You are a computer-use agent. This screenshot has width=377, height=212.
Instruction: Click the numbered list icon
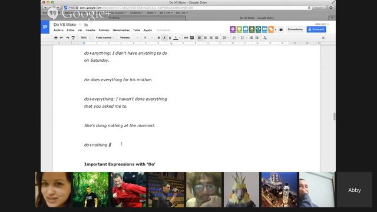pos(235,38)
